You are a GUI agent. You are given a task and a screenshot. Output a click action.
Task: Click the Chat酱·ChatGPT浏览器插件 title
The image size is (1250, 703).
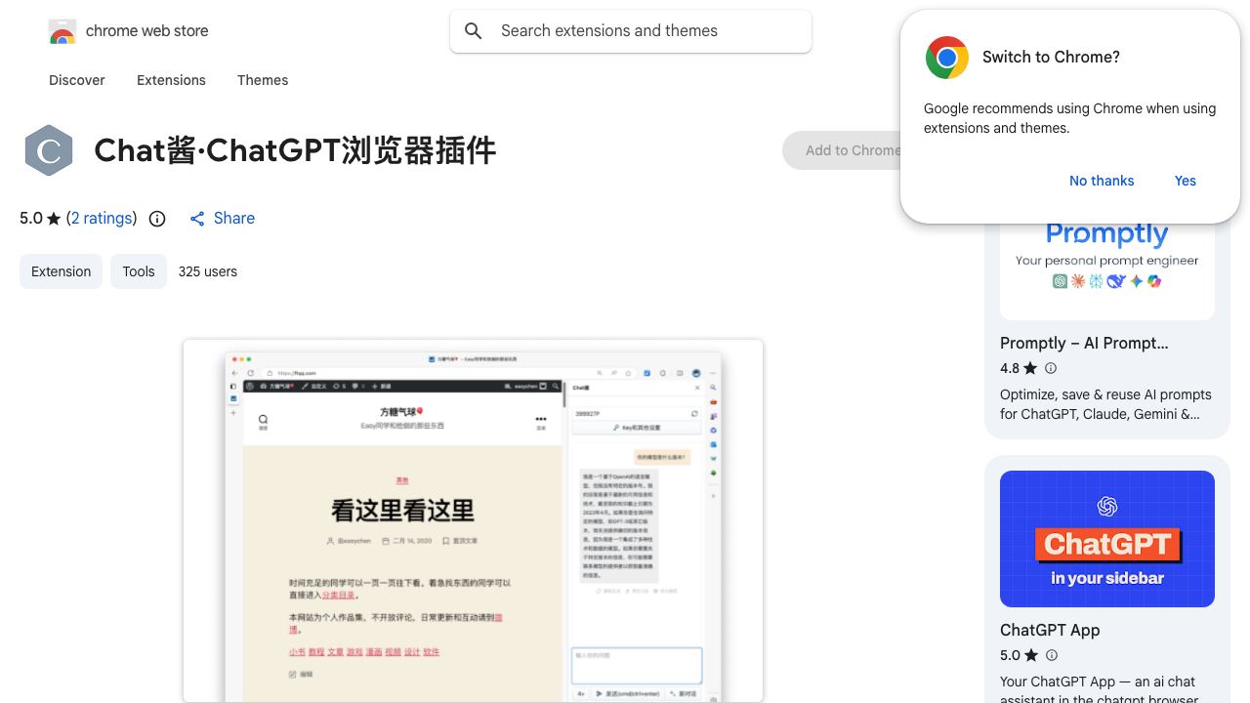coord(295,150)
